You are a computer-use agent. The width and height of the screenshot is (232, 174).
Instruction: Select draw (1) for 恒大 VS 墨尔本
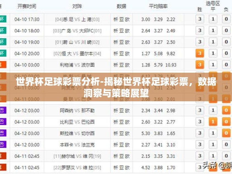pyautogui.click(x=213, y=53)
